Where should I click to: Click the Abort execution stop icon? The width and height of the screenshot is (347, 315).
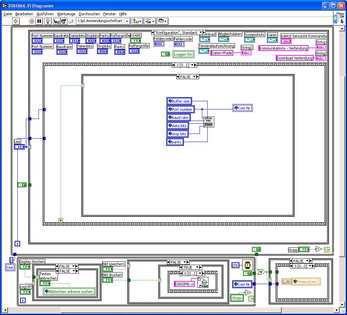[x=32, y=21]
